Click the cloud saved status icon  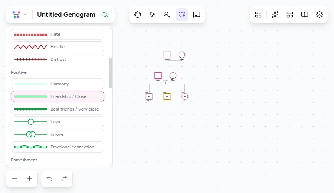pyautogui.click(x=105, y=15)
